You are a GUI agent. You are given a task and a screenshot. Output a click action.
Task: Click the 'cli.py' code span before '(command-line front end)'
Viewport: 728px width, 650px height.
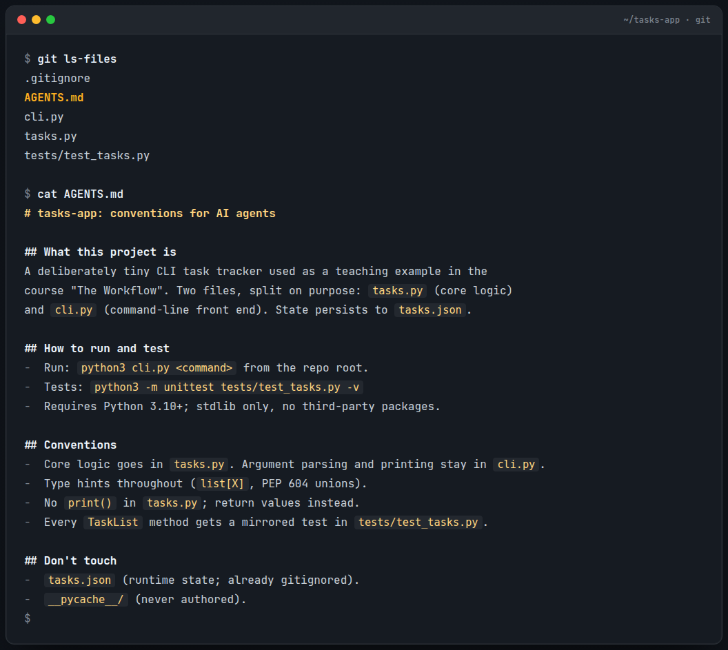click(x=73, y=310)
